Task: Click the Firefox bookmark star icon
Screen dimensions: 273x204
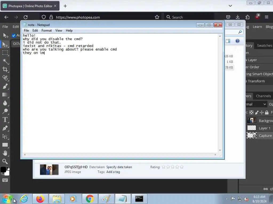Action: [157, 17]
